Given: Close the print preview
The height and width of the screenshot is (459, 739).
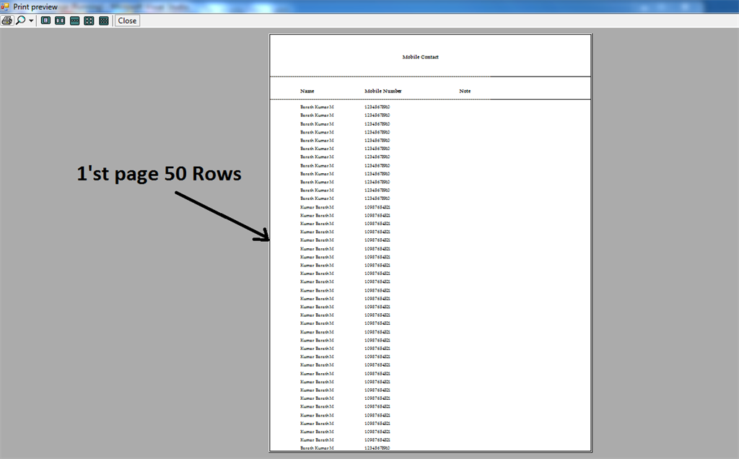Looking at the screenshot, I should pyautogui.click(x=126, y=20).
